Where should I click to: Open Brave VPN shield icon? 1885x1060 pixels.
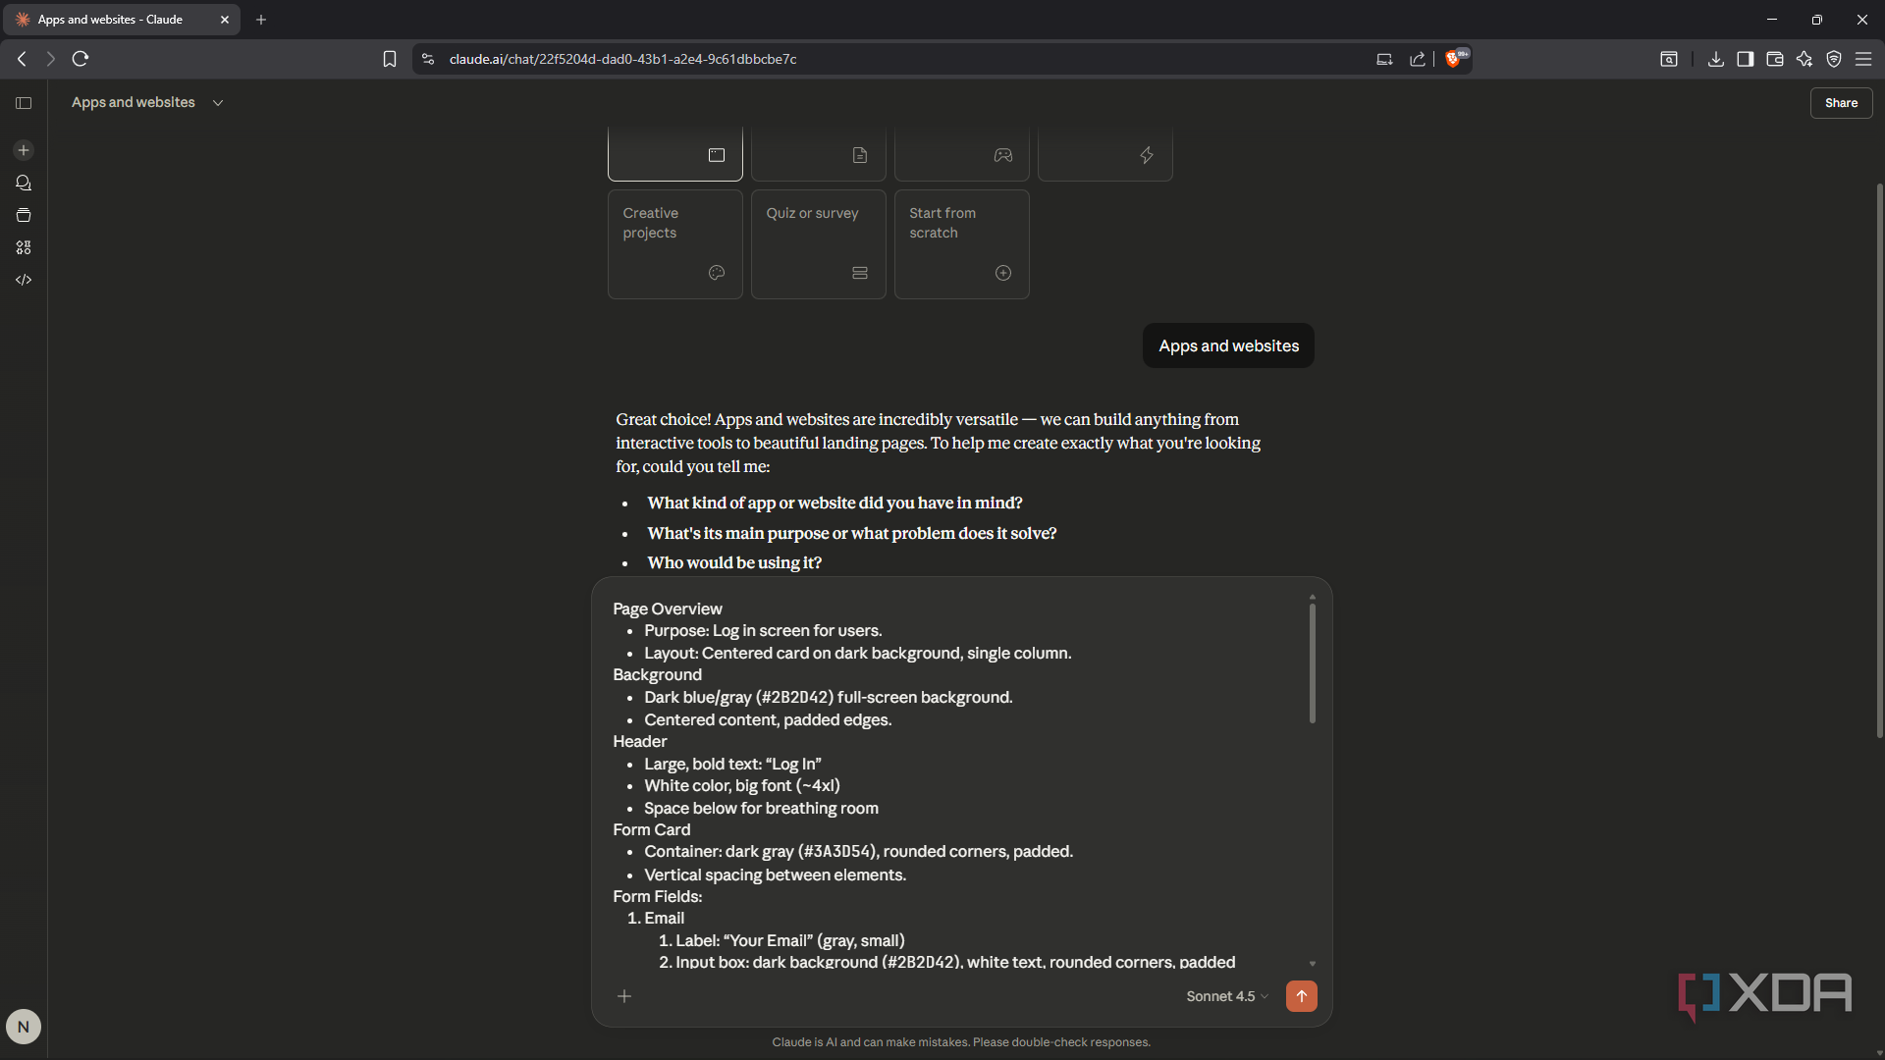[1833, 59]
